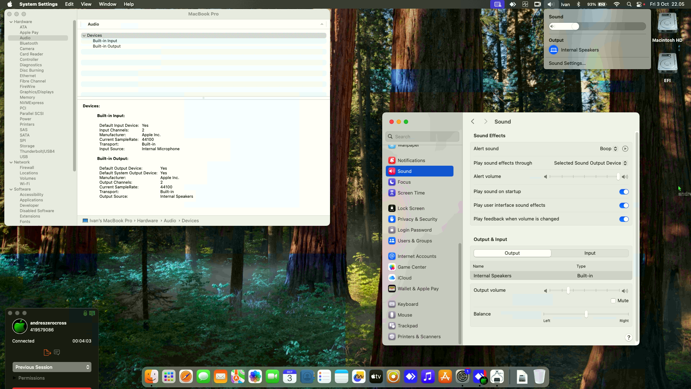Open Control Center in menu bar
This screenshot has width=691, height=389.
639,4
